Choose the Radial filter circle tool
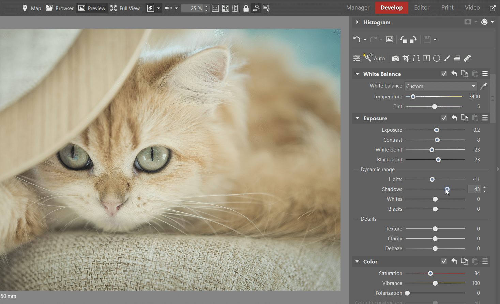The height and width of the screenshot is (304, 500). (436, 58)
